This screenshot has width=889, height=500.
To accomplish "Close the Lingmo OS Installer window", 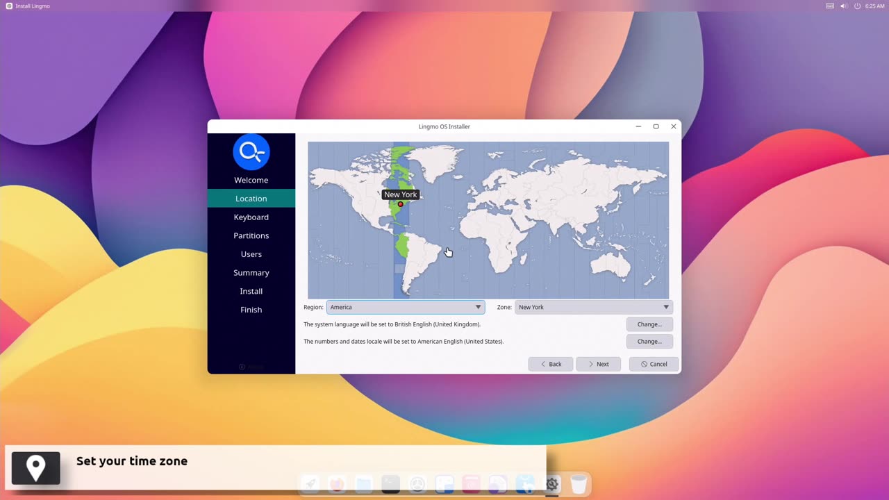I will click(673, 126).
